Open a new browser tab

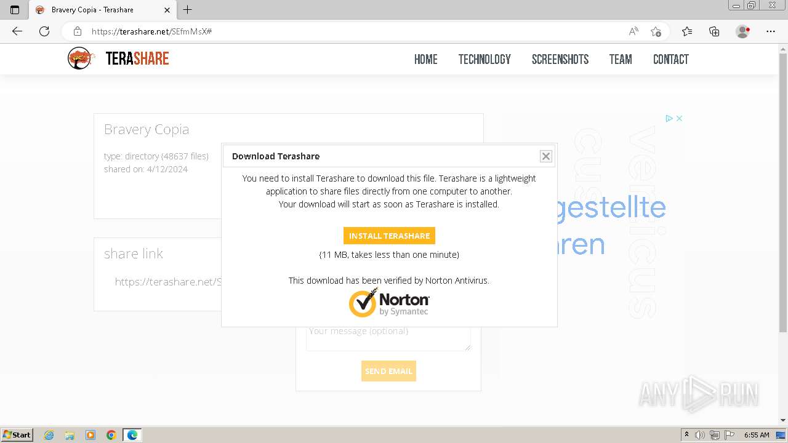(x=188, y=10)
